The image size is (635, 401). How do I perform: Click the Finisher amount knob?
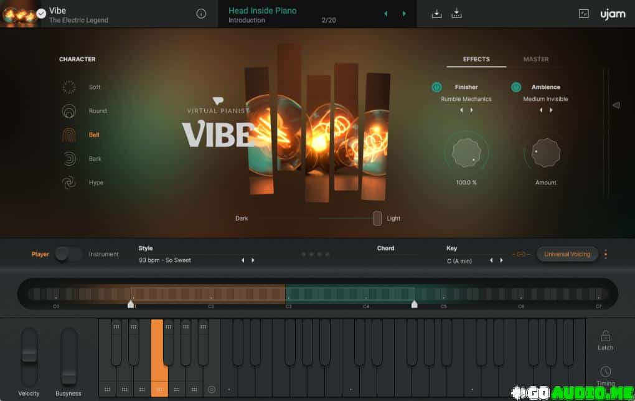tap(466, 153)
